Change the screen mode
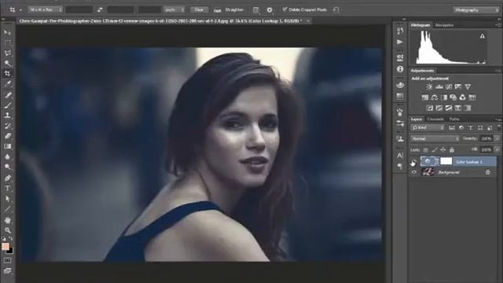 (7, 271)
